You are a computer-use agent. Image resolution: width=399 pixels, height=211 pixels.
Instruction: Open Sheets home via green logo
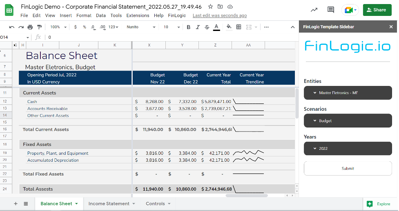tap(9, 10)
